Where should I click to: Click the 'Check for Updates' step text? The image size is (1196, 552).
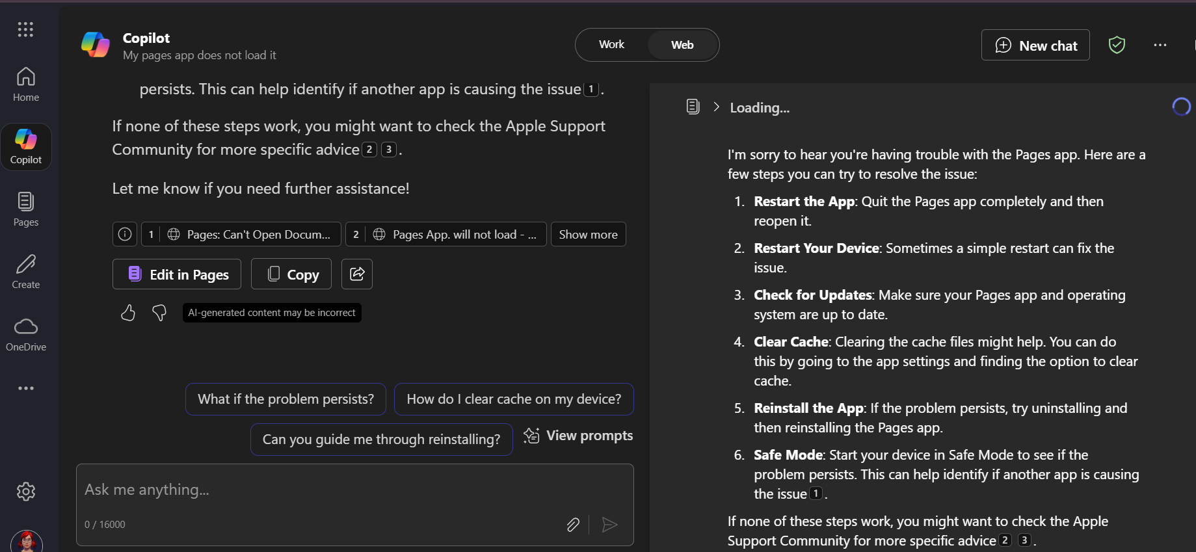click(812, 295)
